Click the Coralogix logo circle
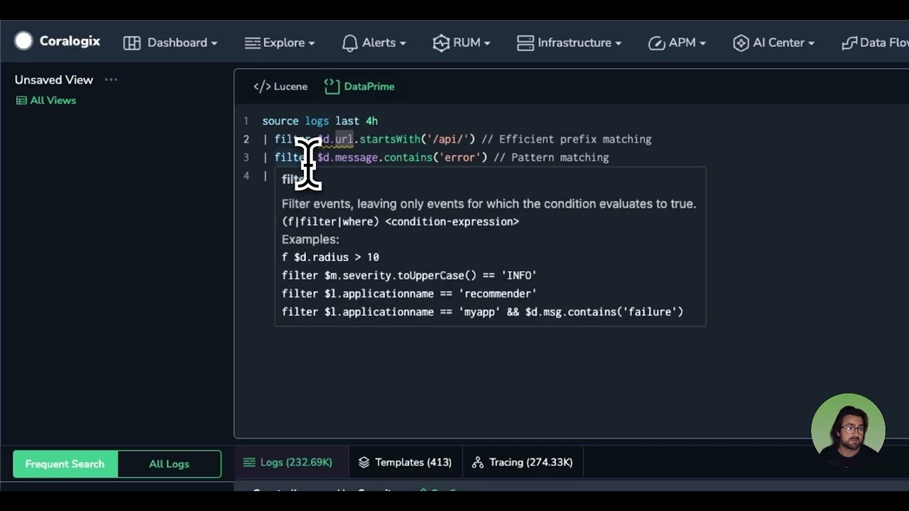The height and width of the screenshot is (511, 909). point(23,41)
